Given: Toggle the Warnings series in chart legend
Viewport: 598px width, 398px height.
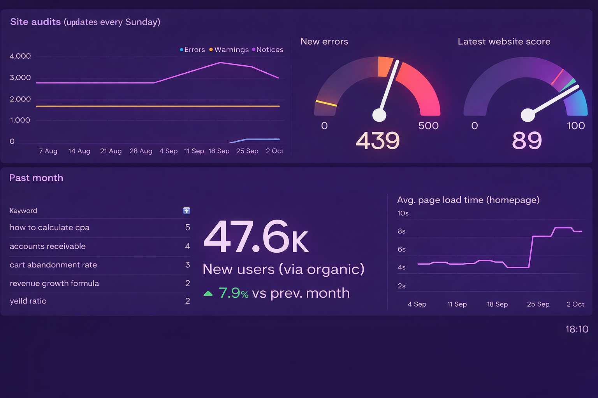Looking at the screenshot, I should (229, 50).
